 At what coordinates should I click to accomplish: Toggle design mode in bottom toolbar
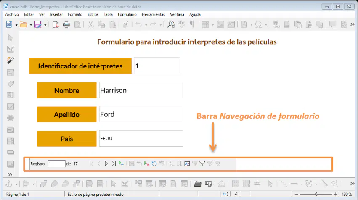click(x=125, y=184)
